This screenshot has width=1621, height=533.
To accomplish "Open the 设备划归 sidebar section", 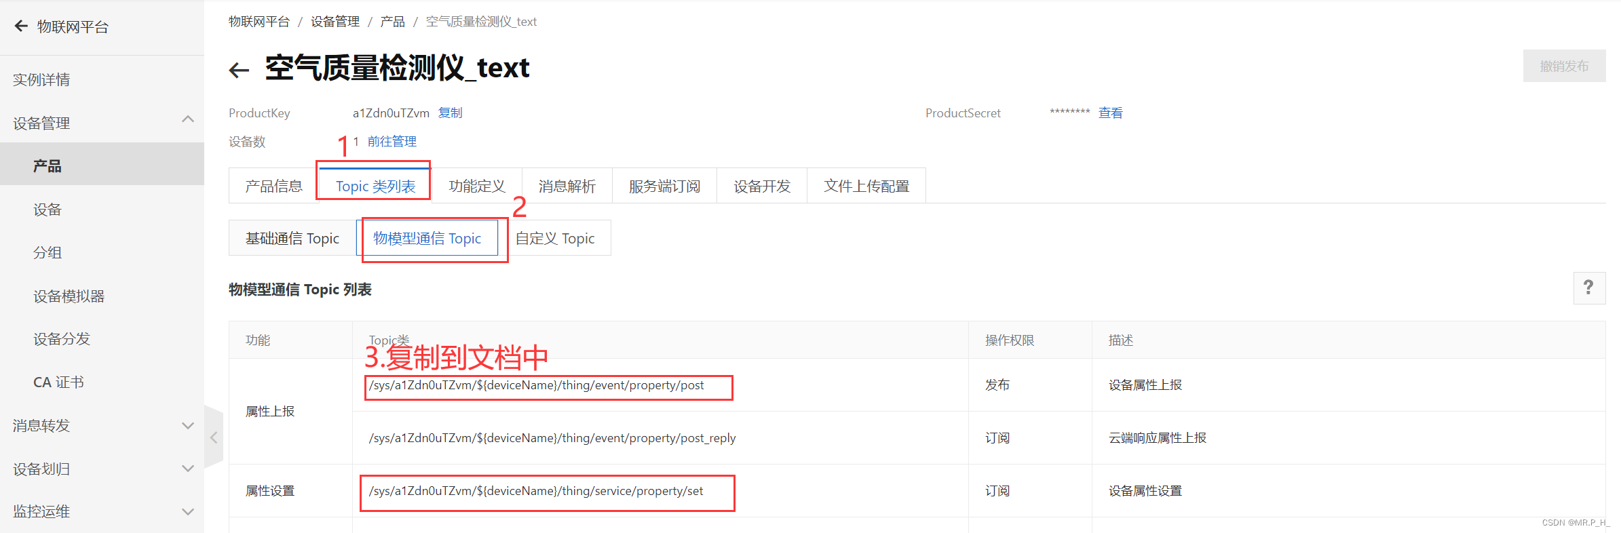I will (x=41, y=469).
